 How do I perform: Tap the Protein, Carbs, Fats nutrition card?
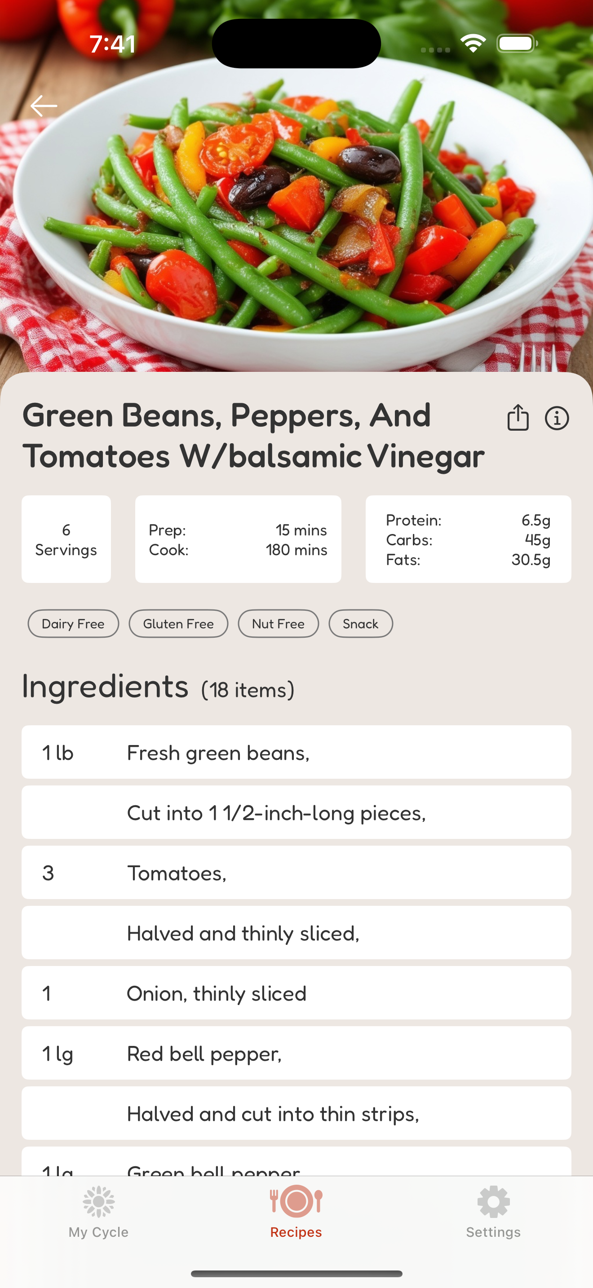[x=468, y=539]
